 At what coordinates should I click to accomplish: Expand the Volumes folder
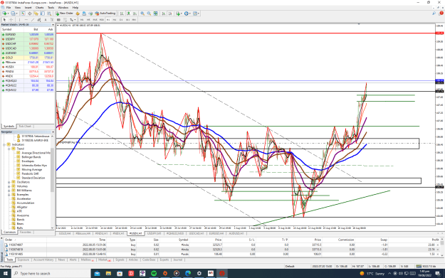[x=9, y=186]
